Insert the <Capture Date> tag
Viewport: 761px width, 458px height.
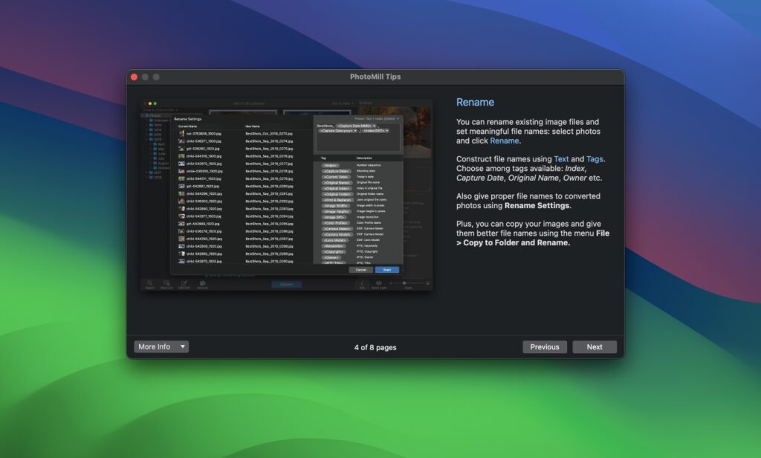pyautogui.click(x=337, y=171)
